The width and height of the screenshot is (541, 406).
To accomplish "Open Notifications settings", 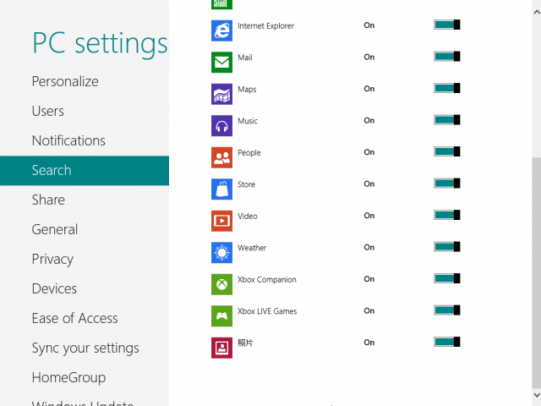I will coord(68,141).
